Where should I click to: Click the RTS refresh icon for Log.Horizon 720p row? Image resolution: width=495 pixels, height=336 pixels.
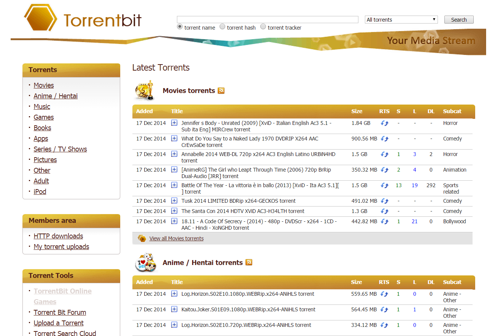pyautogui.click(x=385, y=325)
